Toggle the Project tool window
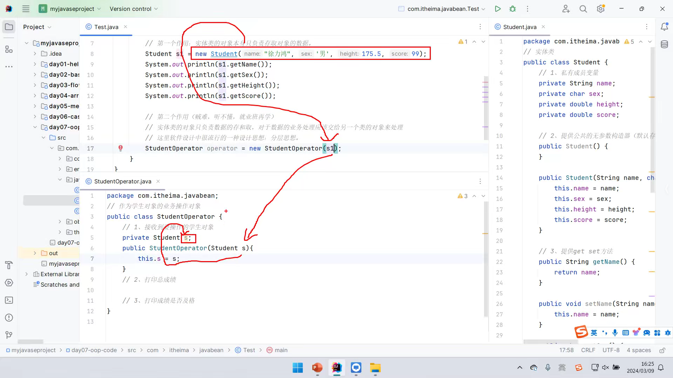 [x=9, y=27]
